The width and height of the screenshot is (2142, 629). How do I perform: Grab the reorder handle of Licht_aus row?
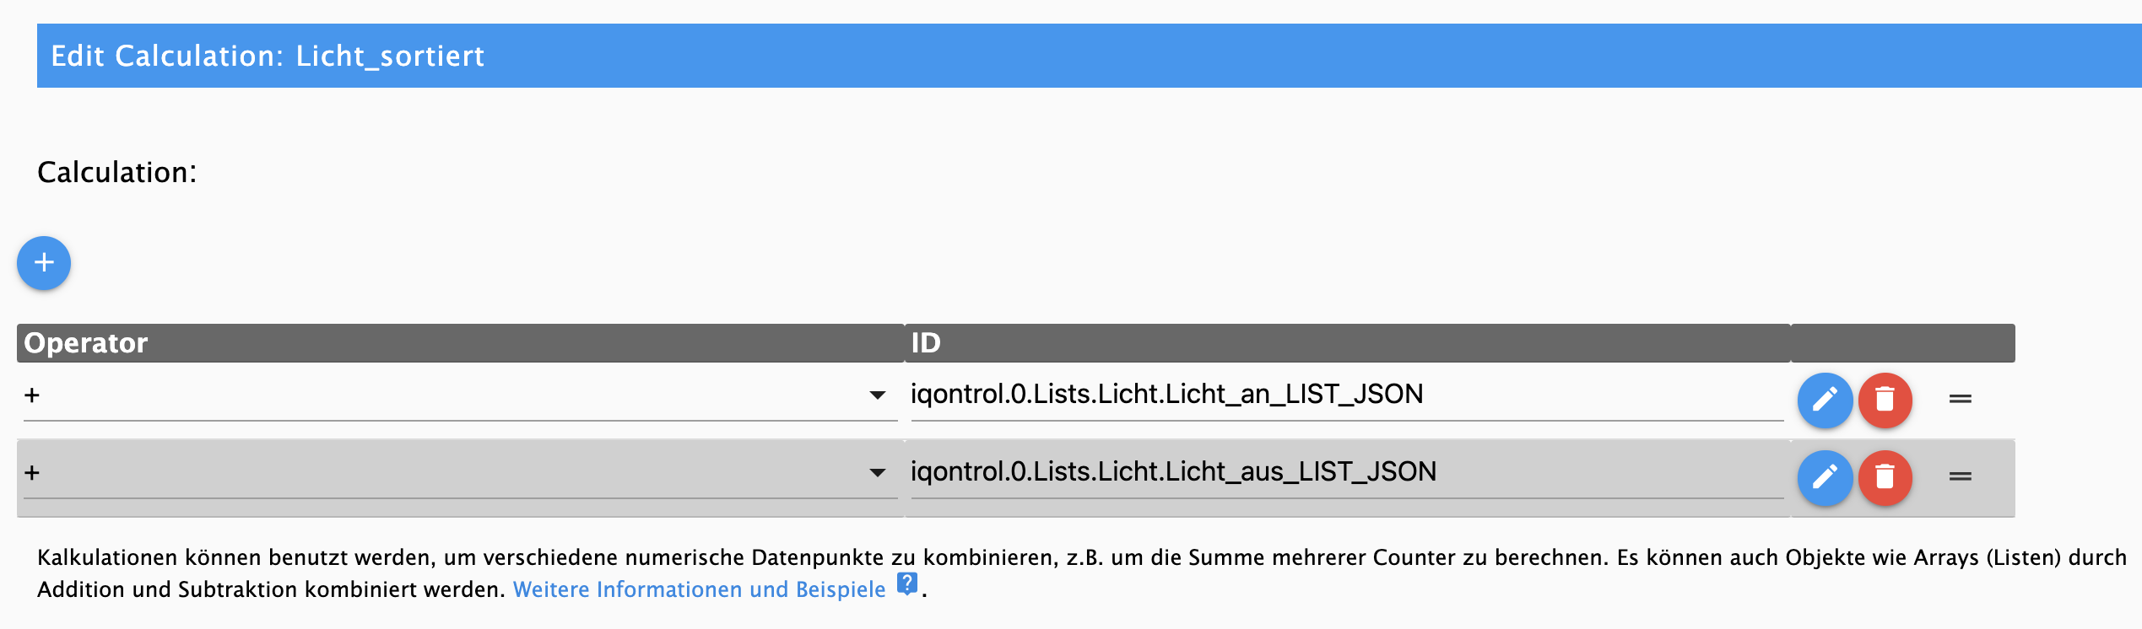1960,476
